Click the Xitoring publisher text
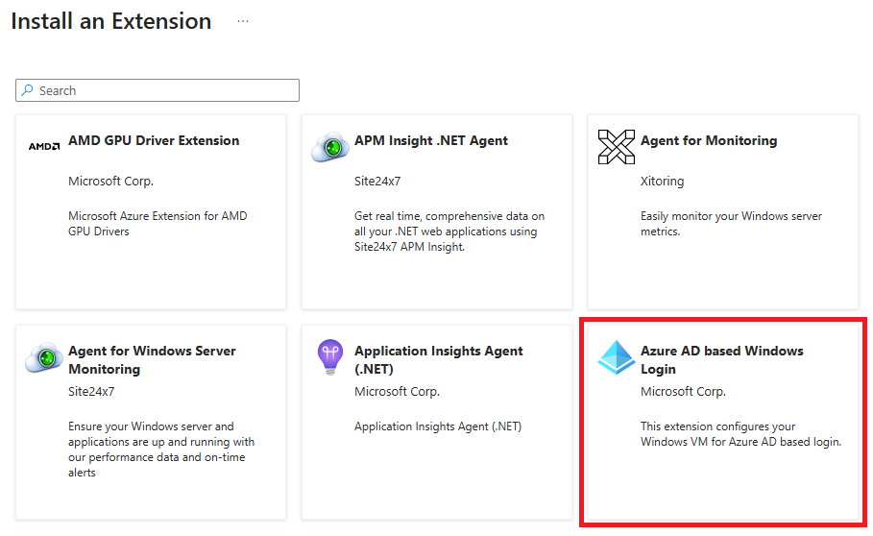Viewport: 873px width, 536px height. coord(662,181)
